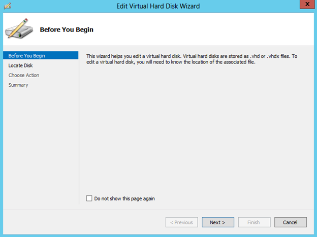Viewport: 317px width, 237px height.
Task: Select the Before You Begin step in sidebar
Action: 41,55
